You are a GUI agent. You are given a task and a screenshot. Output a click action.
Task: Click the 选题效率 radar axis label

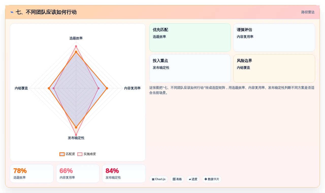[x=76, y=38]
